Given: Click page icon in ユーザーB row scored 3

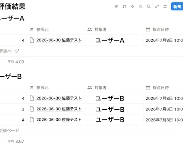Looking at the screenshot, I should tap(32, 109).
